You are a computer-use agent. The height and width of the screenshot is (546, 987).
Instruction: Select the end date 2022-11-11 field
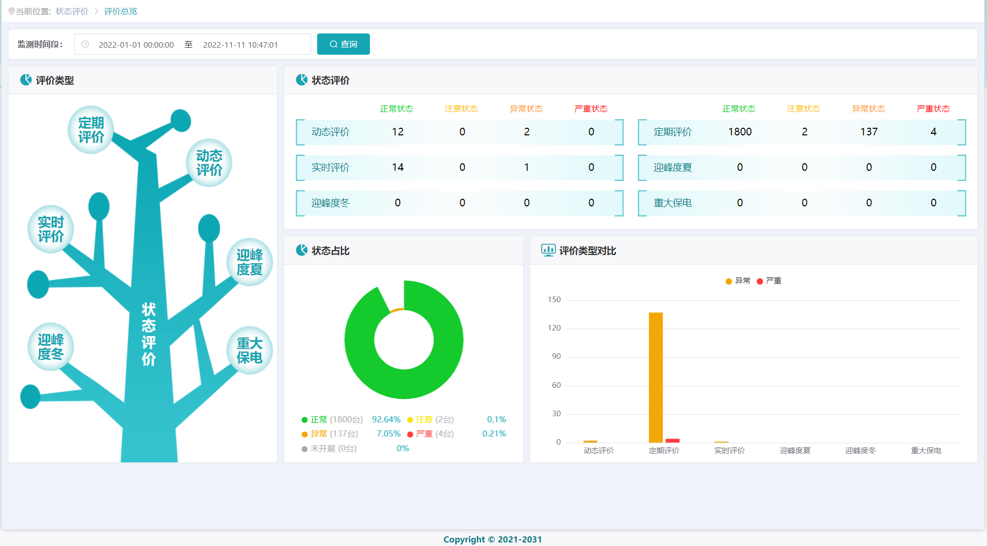pos(240,45)
